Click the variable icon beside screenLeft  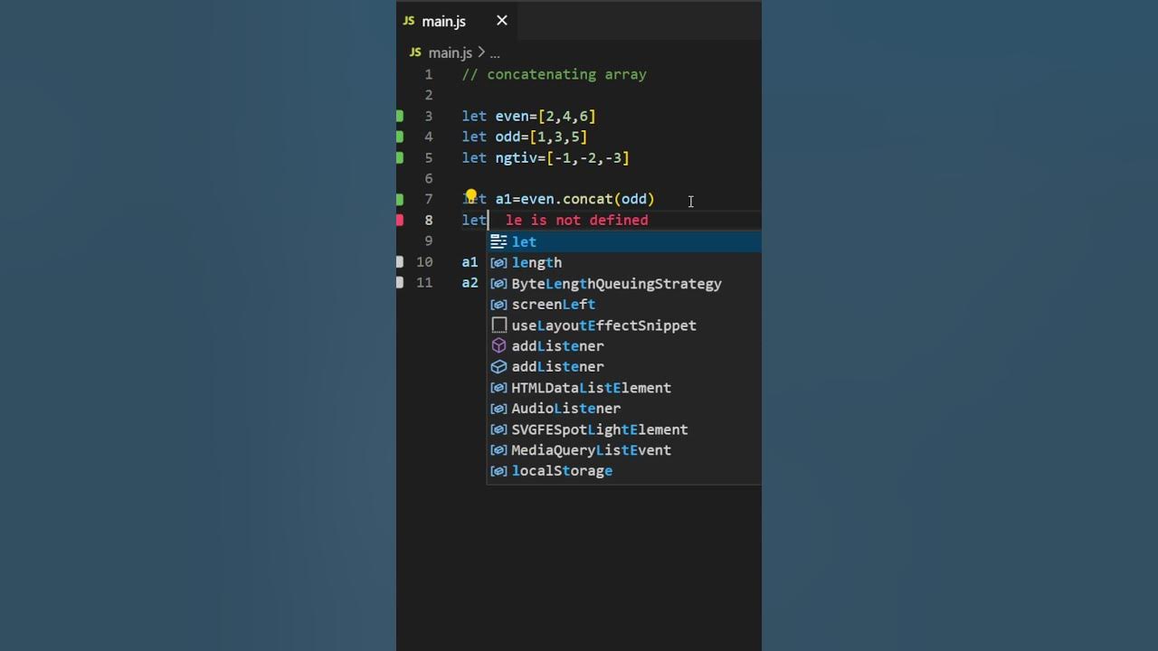tap(498, 304)
